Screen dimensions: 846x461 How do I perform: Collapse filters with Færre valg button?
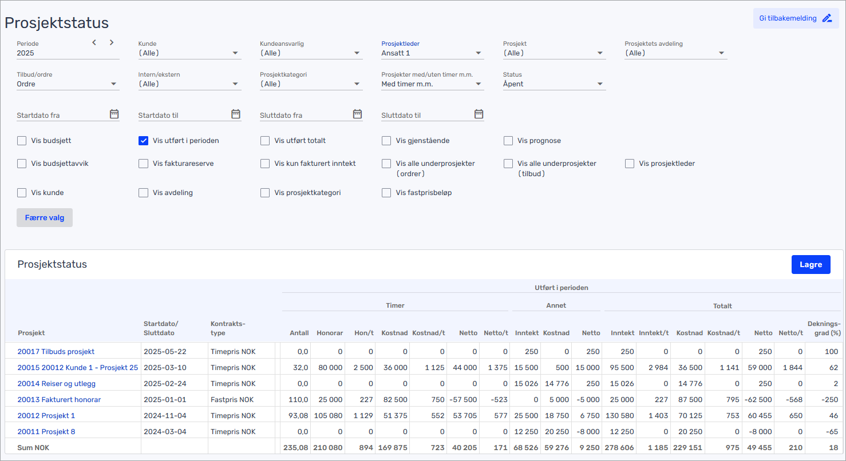pyautogui.click(x=45, y=217)
